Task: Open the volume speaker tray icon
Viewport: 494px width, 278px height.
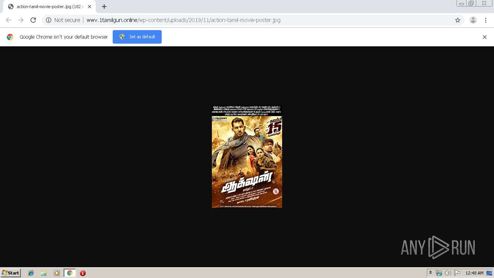Action: tap(448, 273)
